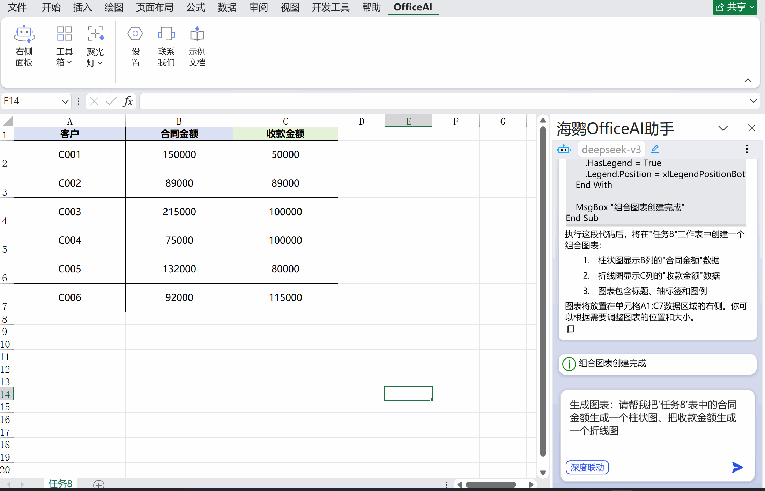
Task: Open 示例文档 sample document icon
Action: pos(197,34)
